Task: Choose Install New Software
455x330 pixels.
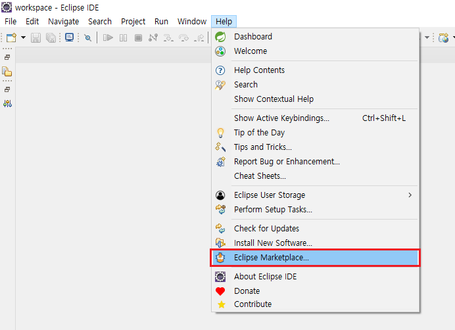Action: coord(315,243)
